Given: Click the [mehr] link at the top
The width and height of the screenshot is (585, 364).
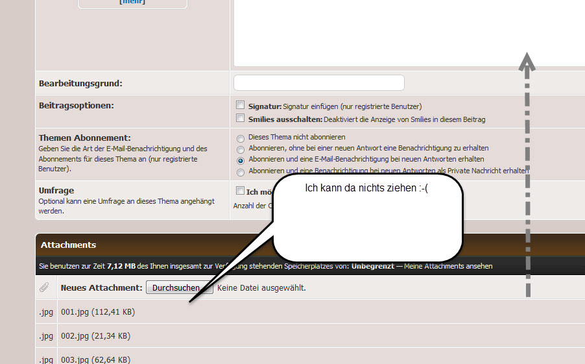Looking at the screenshot, I should click(x=132, y=2).
